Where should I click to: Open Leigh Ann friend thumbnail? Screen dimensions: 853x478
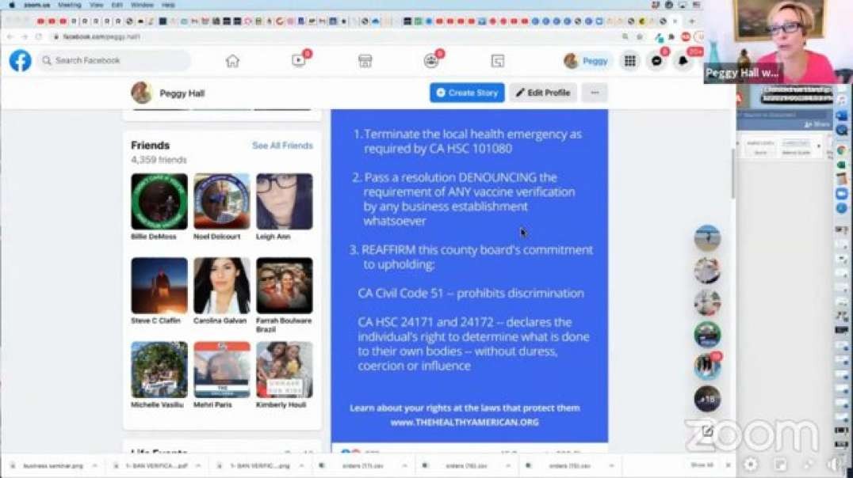[x=285, y=202]
